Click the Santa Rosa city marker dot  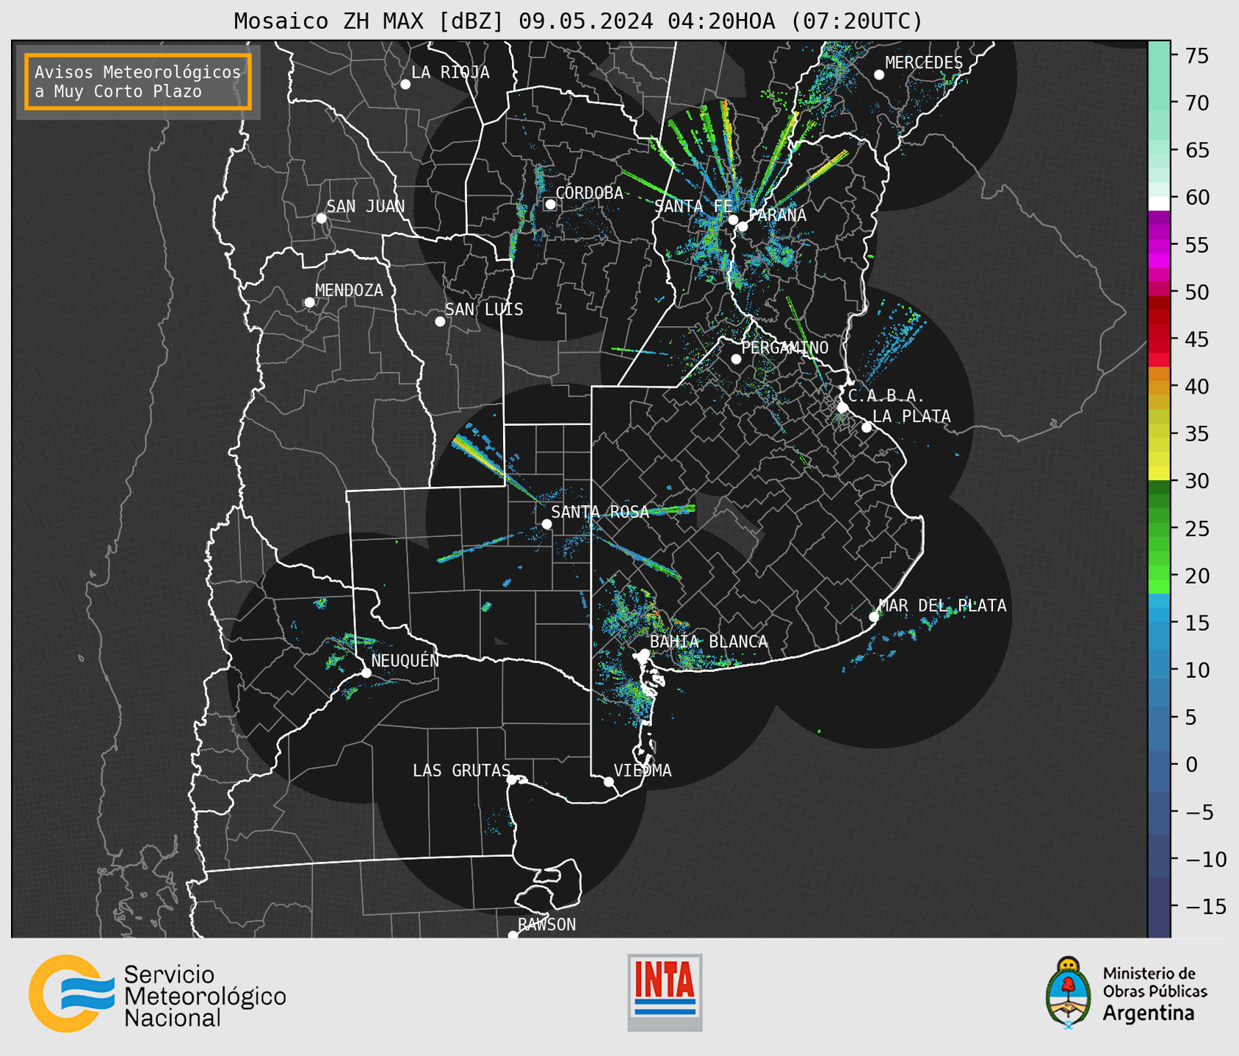[546, 524]
